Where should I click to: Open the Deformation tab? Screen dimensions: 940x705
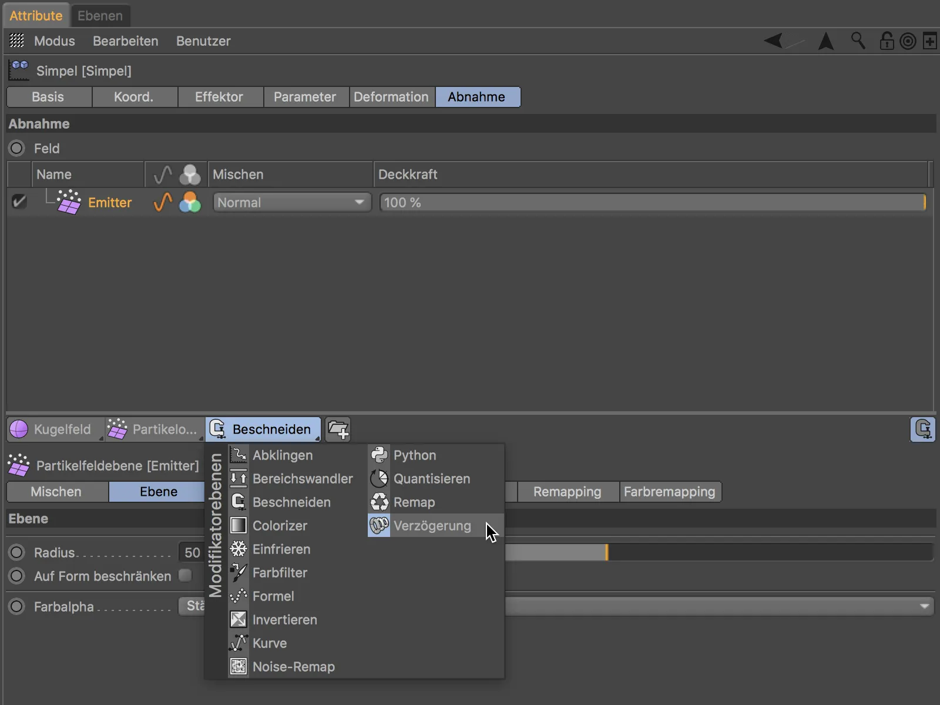point(392,97)
